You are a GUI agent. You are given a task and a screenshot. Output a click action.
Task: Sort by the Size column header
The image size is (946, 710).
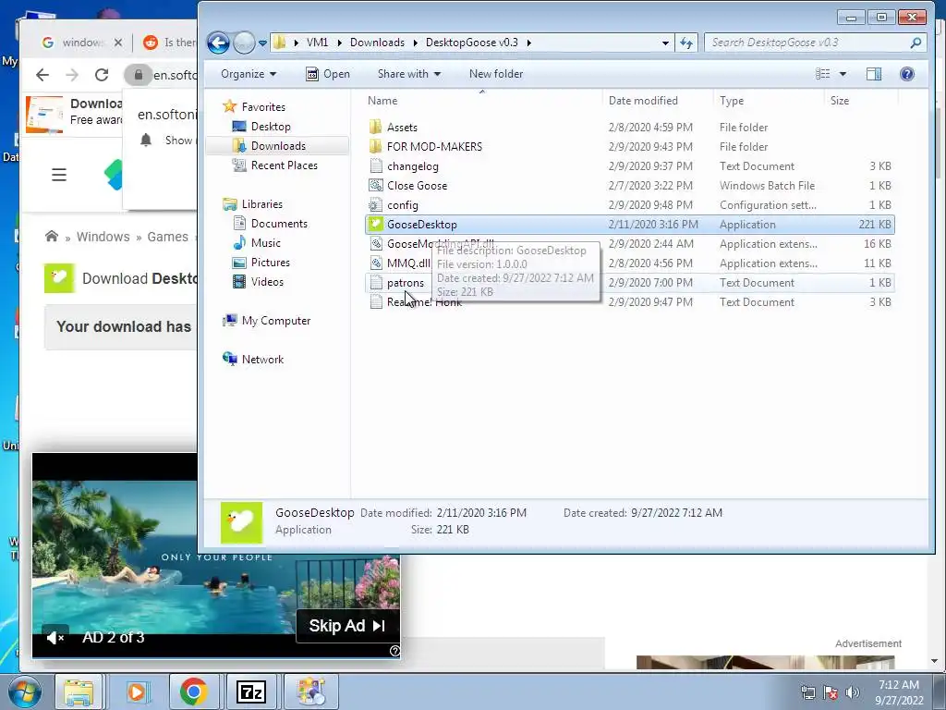click(x=839, y=101)
